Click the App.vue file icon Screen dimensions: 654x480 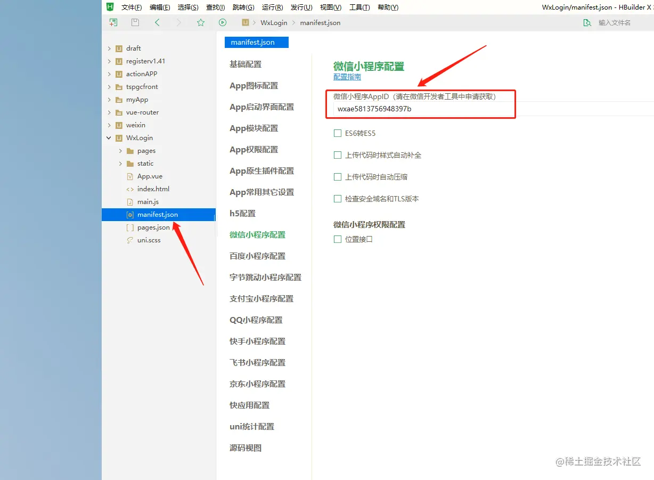130,176
